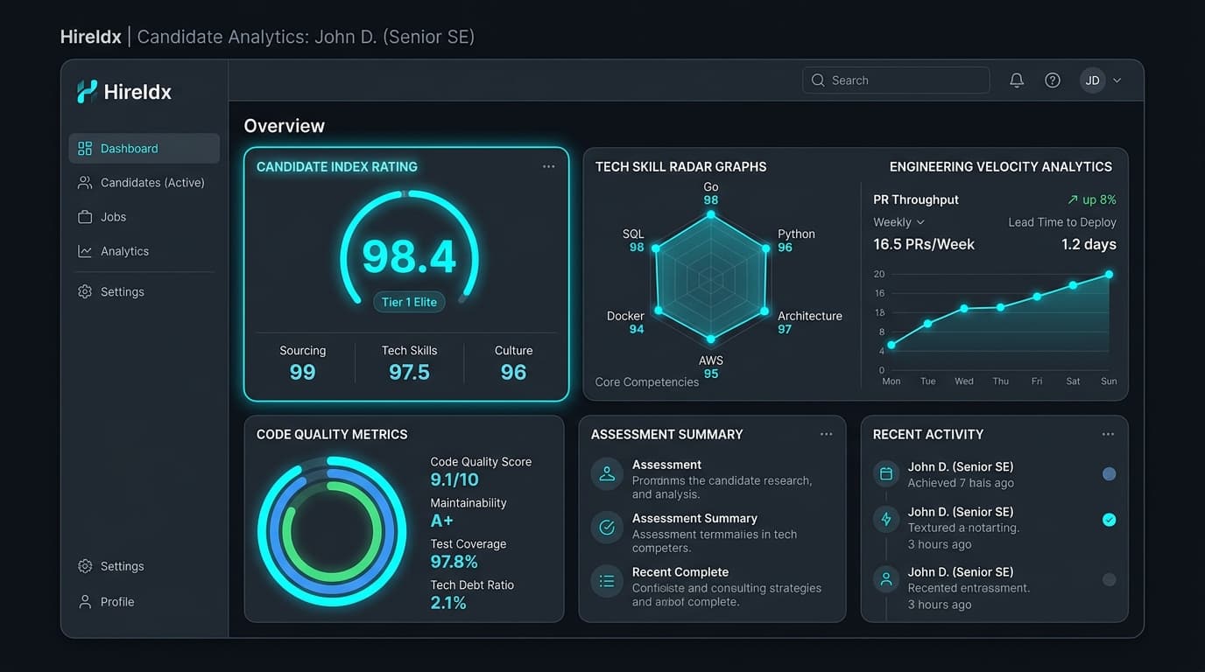This screenshot has width=1205, height=672.
Task: Select Dashboard in the sidebar
Action: coord(144,148)
